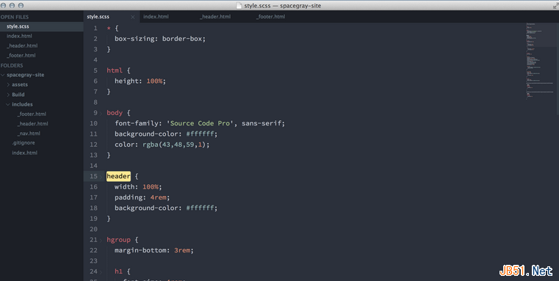The image size is (559, 281).
Task: Jump via the minimap code preview
Action: point(540,61)
